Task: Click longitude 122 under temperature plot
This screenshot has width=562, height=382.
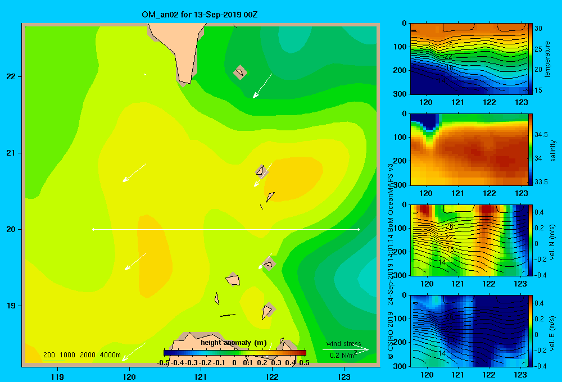Action: click(x=490, y=102)
